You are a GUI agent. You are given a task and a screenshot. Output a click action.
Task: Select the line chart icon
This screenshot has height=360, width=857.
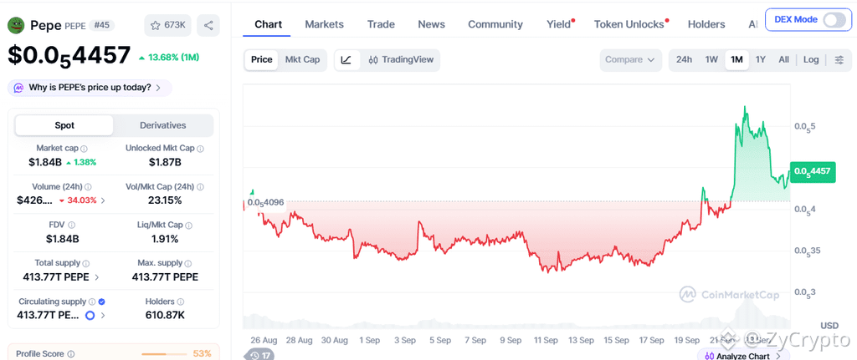point(346,60)
